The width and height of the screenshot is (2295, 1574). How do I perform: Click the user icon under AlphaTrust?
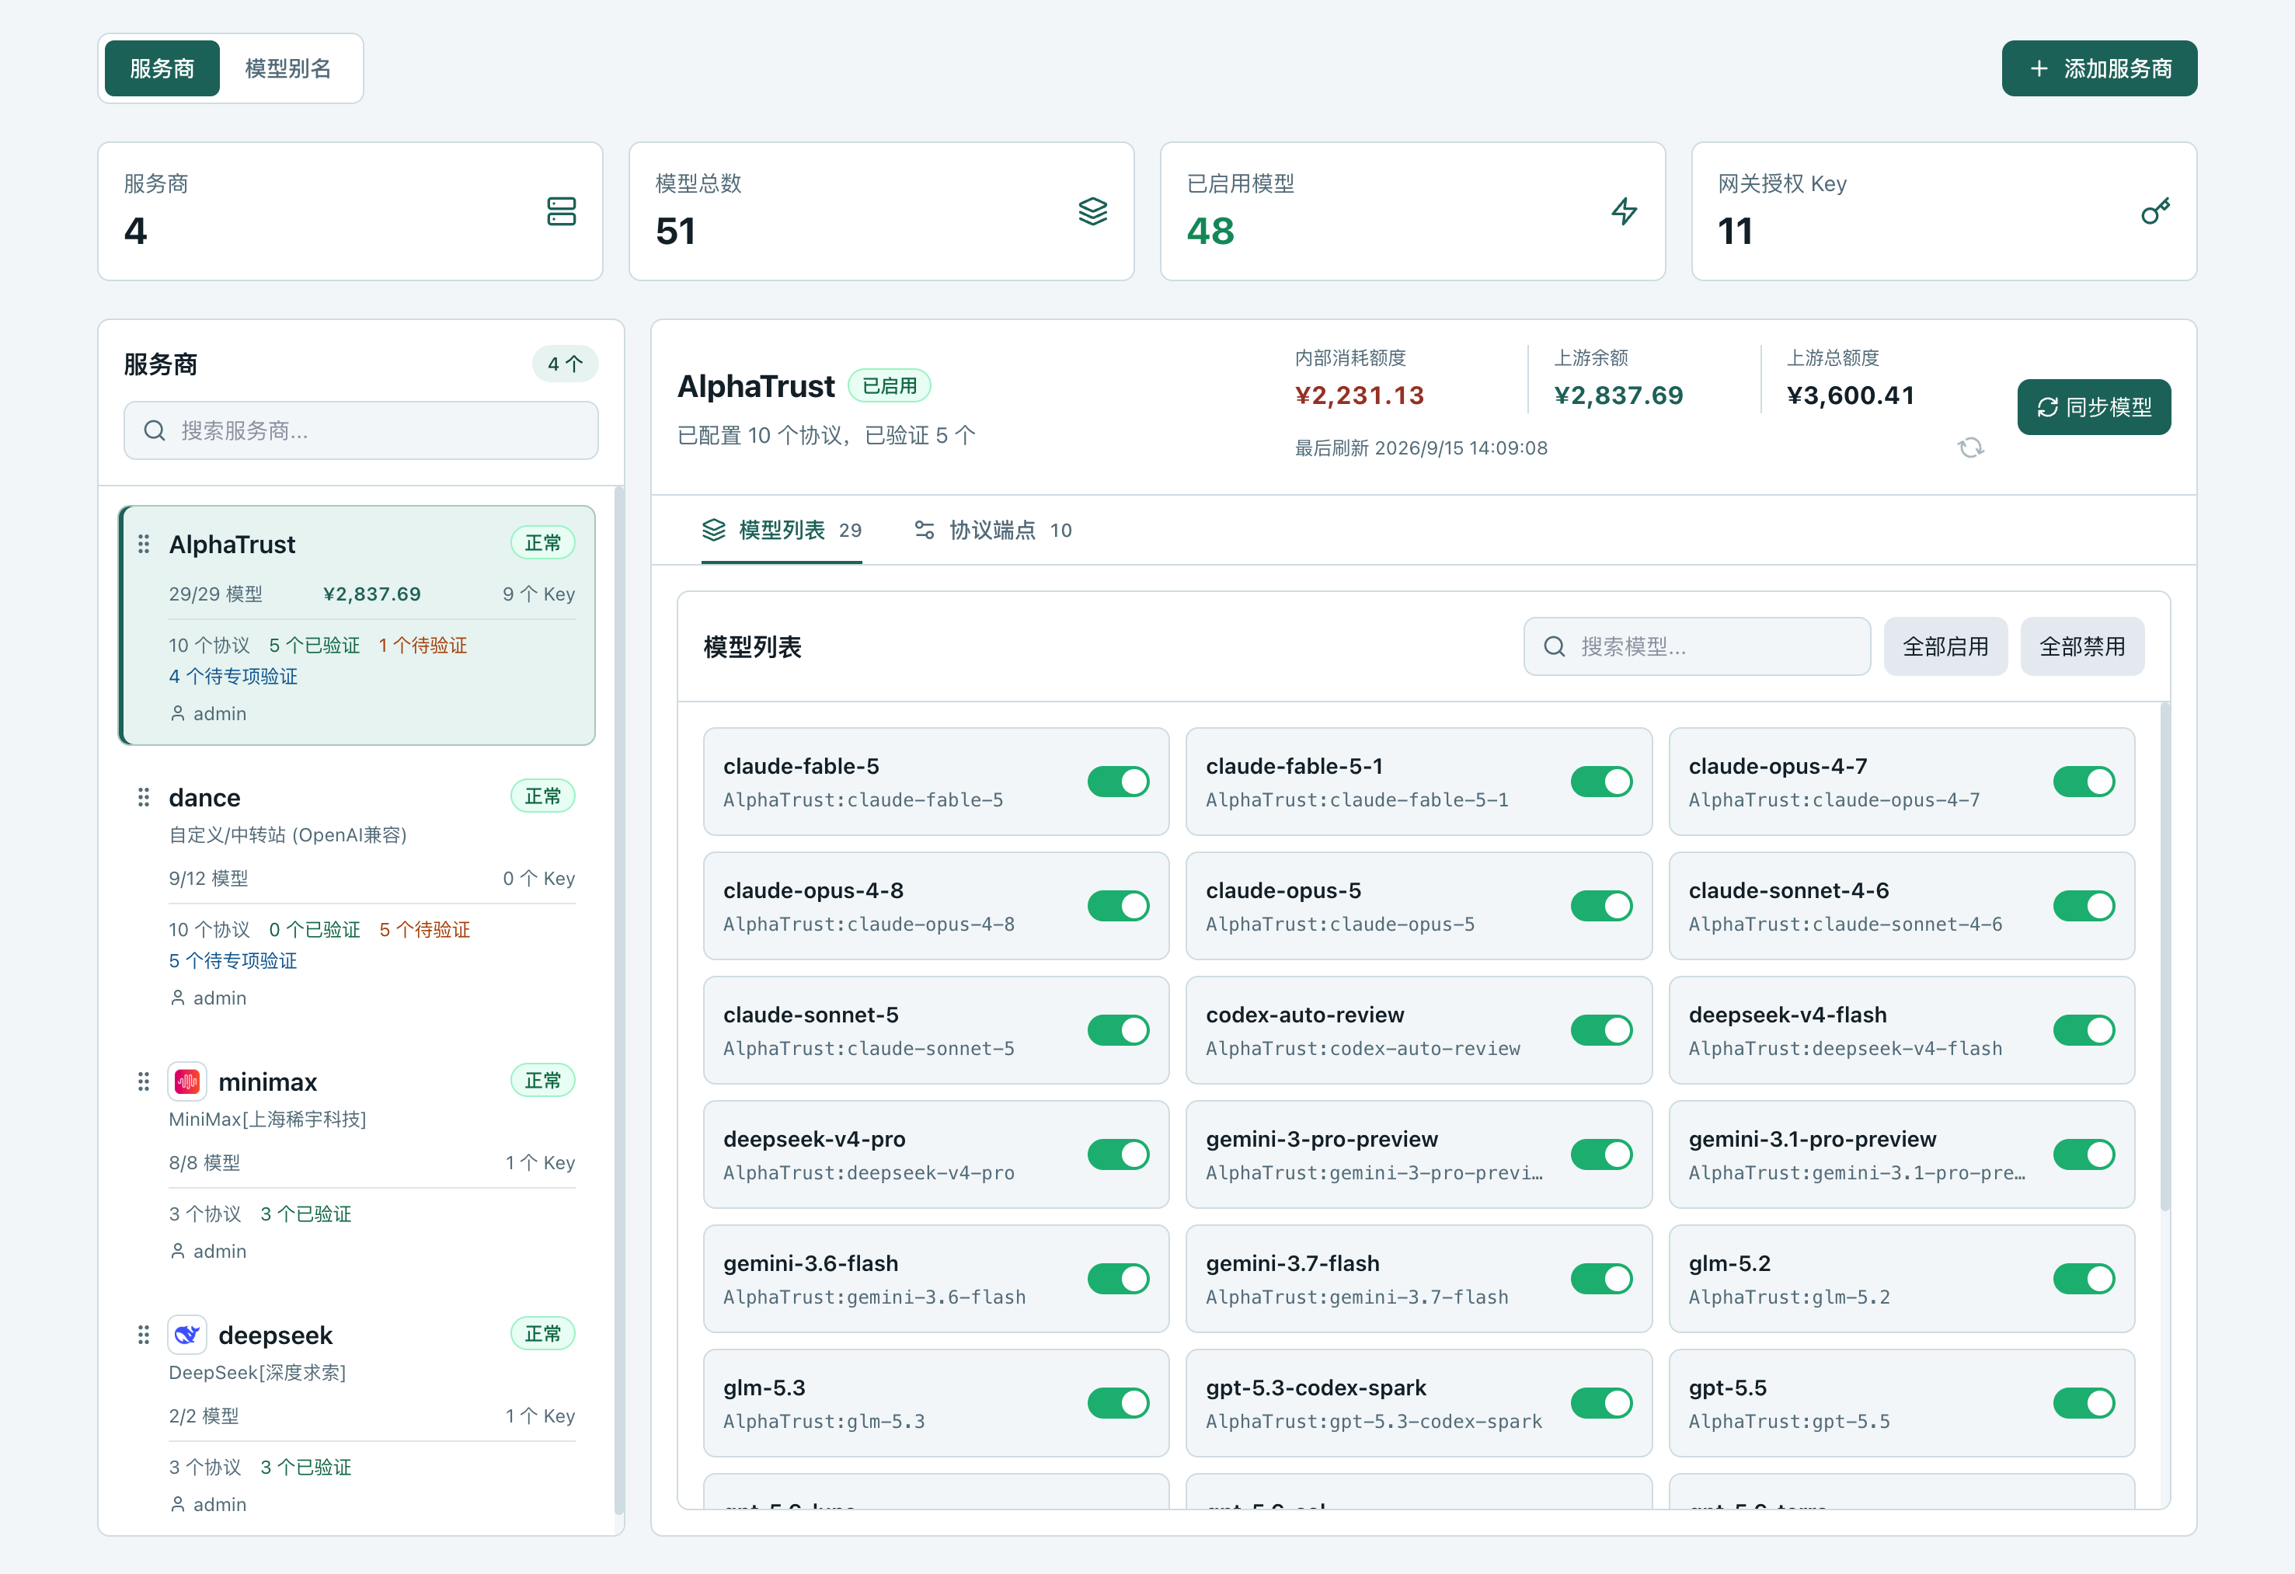(178, 713)
